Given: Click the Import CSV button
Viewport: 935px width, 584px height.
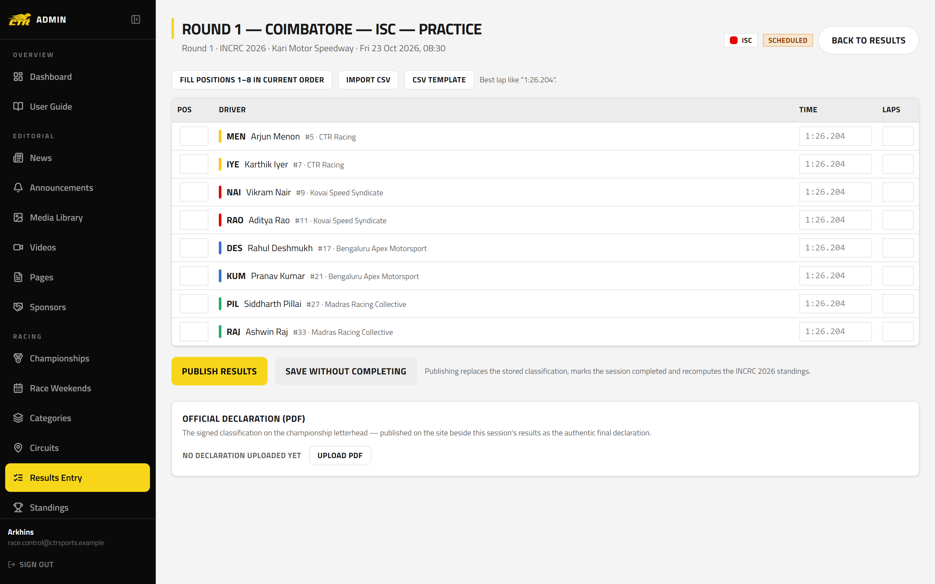Looking at the screenshot, I should (368, 79).
